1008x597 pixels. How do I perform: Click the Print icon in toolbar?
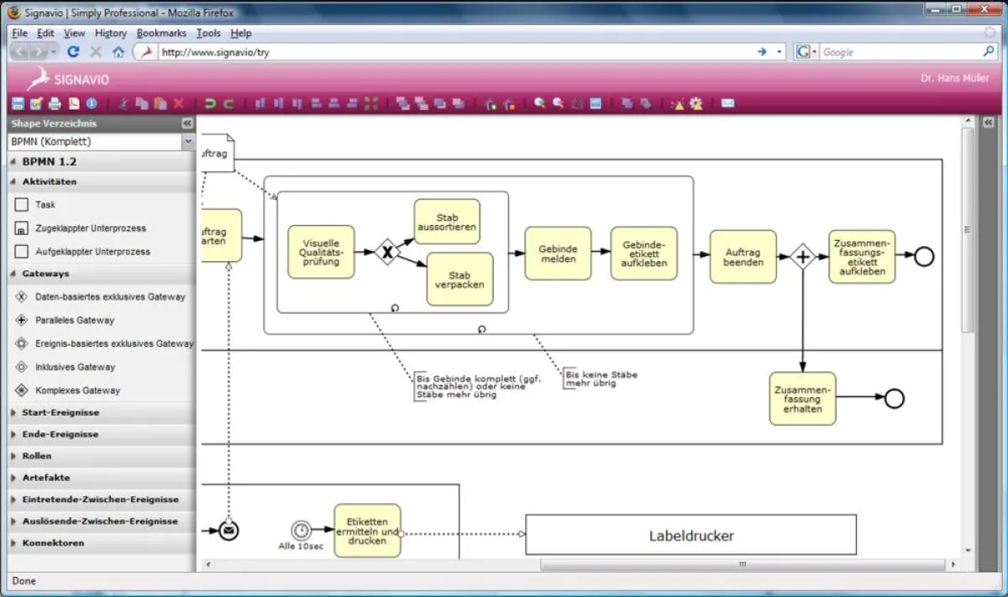point(55,104)
